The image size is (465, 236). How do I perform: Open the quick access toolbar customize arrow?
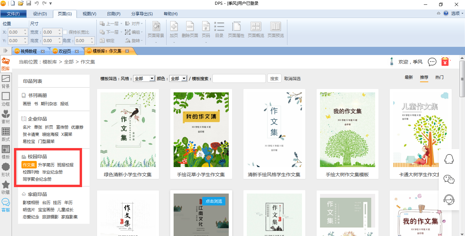(x=51, y=3)
